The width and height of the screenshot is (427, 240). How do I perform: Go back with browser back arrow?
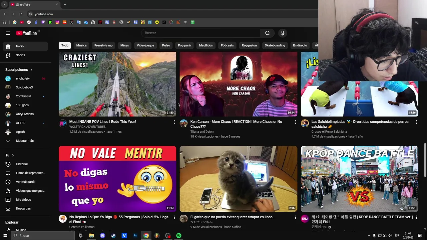click(5, 14)
